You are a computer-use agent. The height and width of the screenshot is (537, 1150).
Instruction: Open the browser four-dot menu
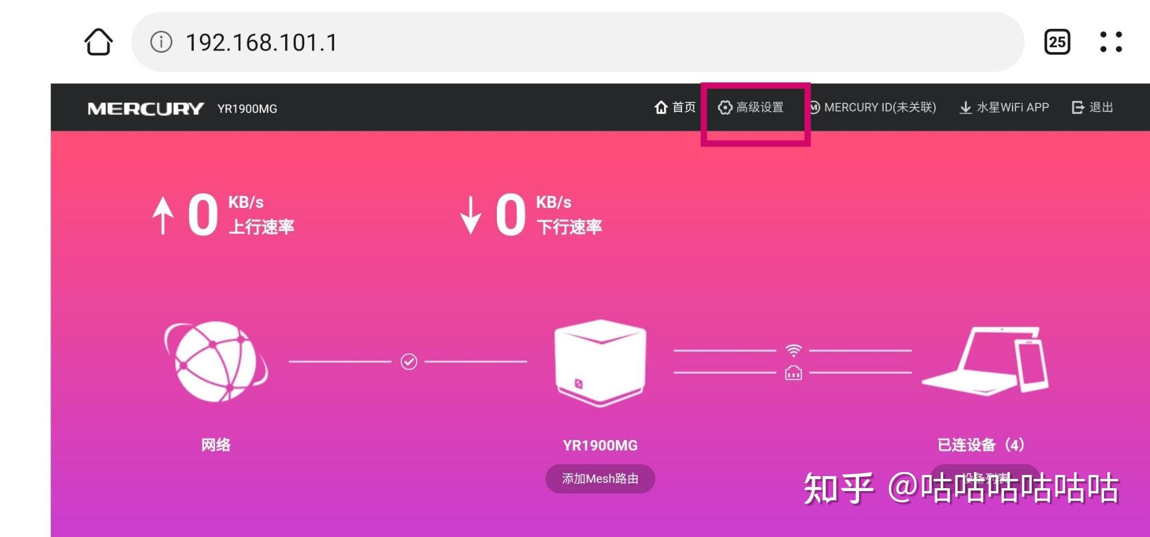[x=1110, y=42]
